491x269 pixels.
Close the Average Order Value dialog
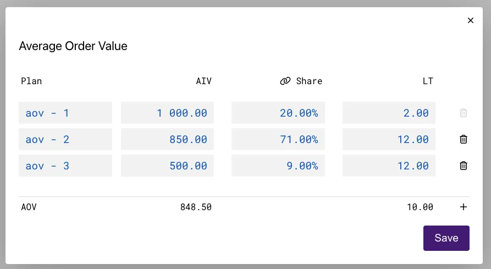[470, 20]
